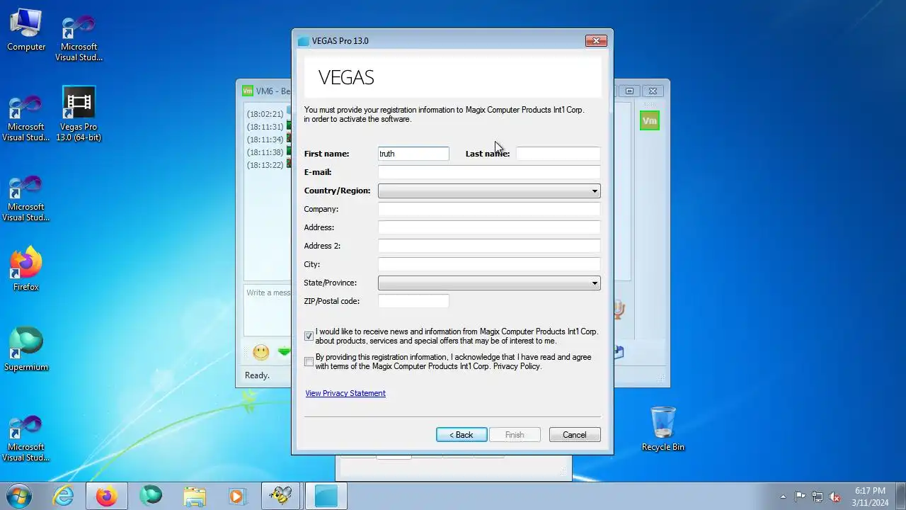Switch to the VEGAS Pro taskbar button

pos(326,496)
